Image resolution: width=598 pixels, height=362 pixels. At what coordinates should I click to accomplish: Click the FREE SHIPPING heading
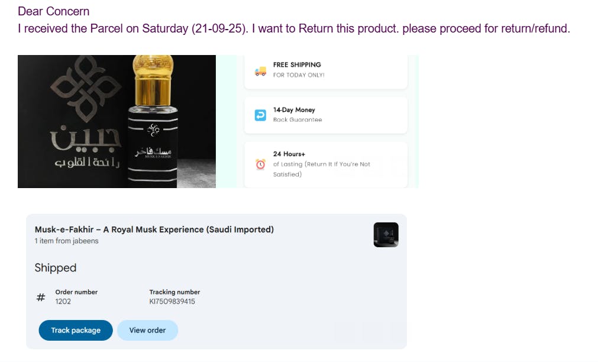click(x=297, y=64)
